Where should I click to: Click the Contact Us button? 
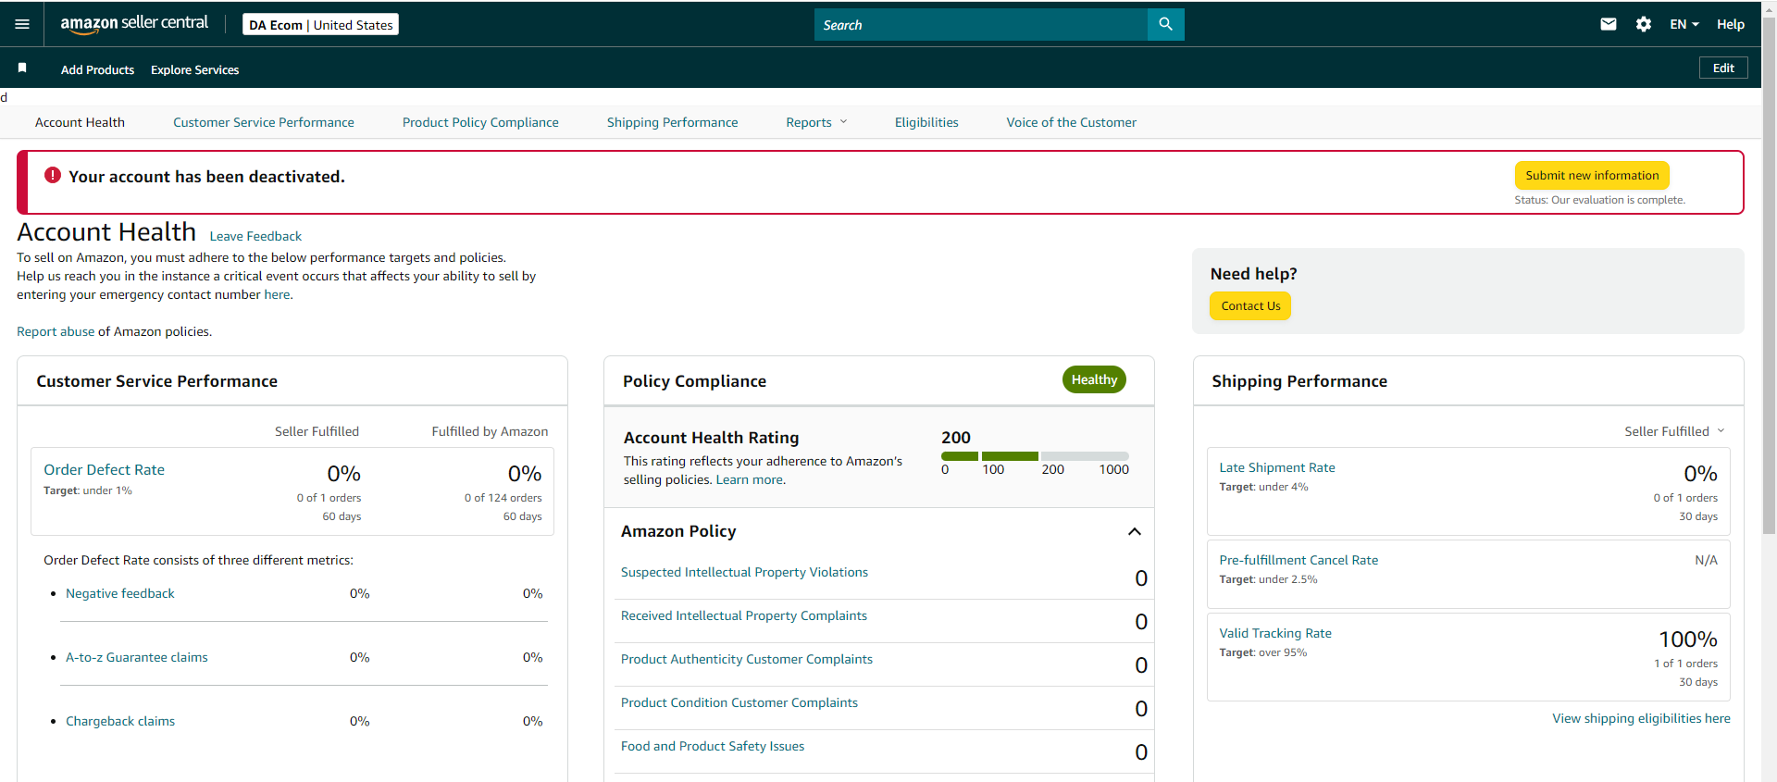1250,305
